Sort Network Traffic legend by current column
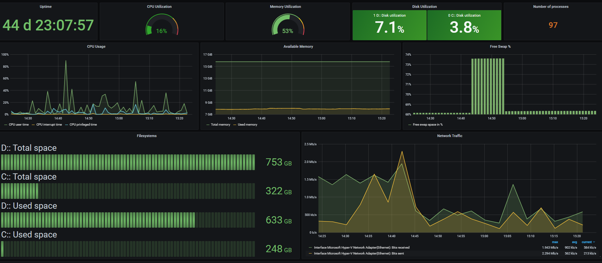This screenshot has width=602, height=263. [587, 242]
